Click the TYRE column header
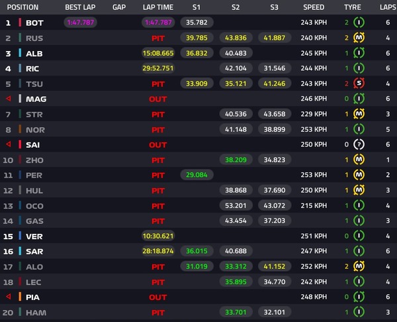 click(353, 7)
